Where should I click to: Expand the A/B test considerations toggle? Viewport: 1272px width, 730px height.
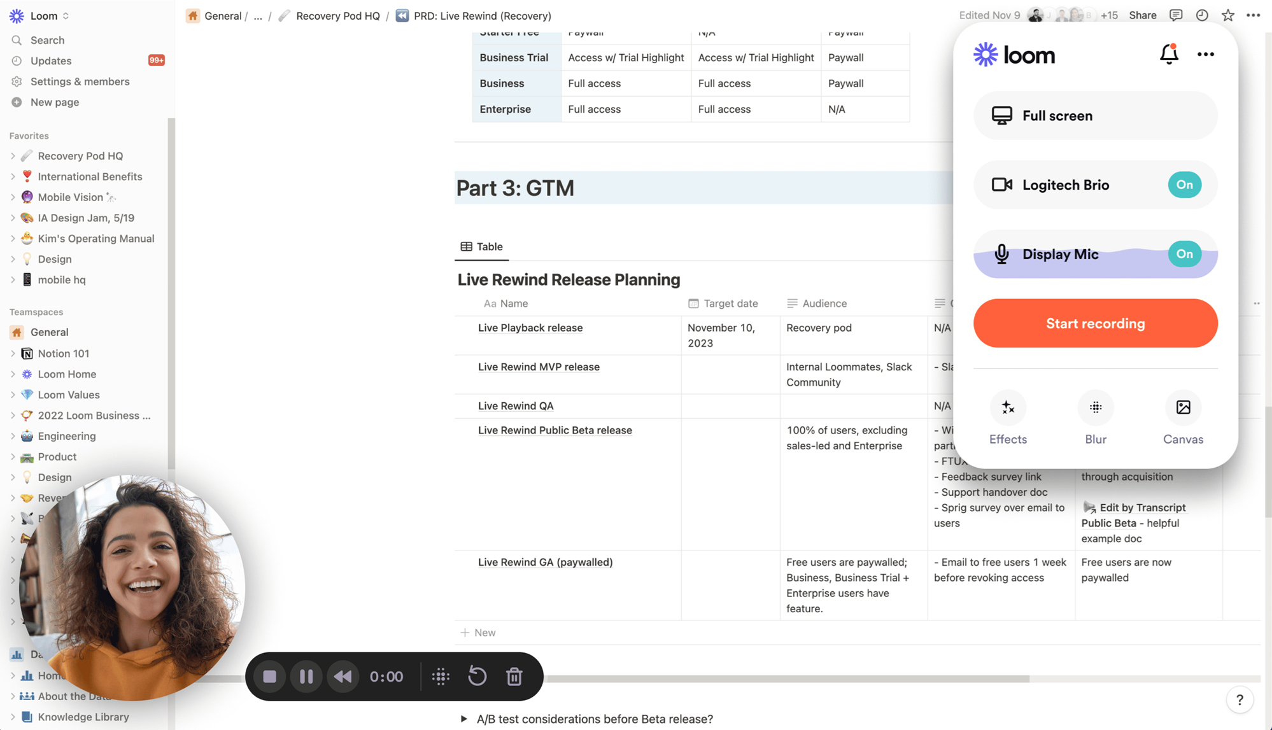464,719
